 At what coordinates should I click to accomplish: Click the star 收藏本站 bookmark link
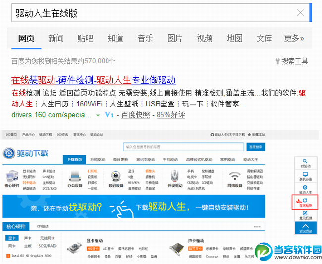(x=256, y=135)
